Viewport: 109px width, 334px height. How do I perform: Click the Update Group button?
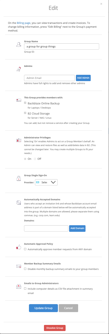[43, 308]
